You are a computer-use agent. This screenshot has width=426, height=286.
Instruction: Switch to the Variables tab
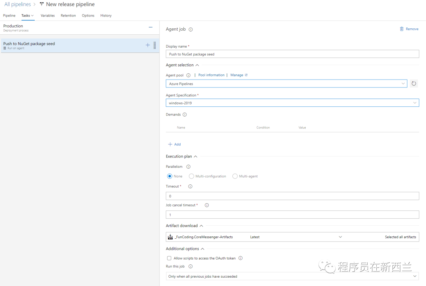pyautogui.click(x=48, y=15)
